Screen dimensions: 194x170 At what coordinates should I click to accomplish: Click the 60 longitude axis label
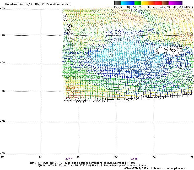coord(2,157)
